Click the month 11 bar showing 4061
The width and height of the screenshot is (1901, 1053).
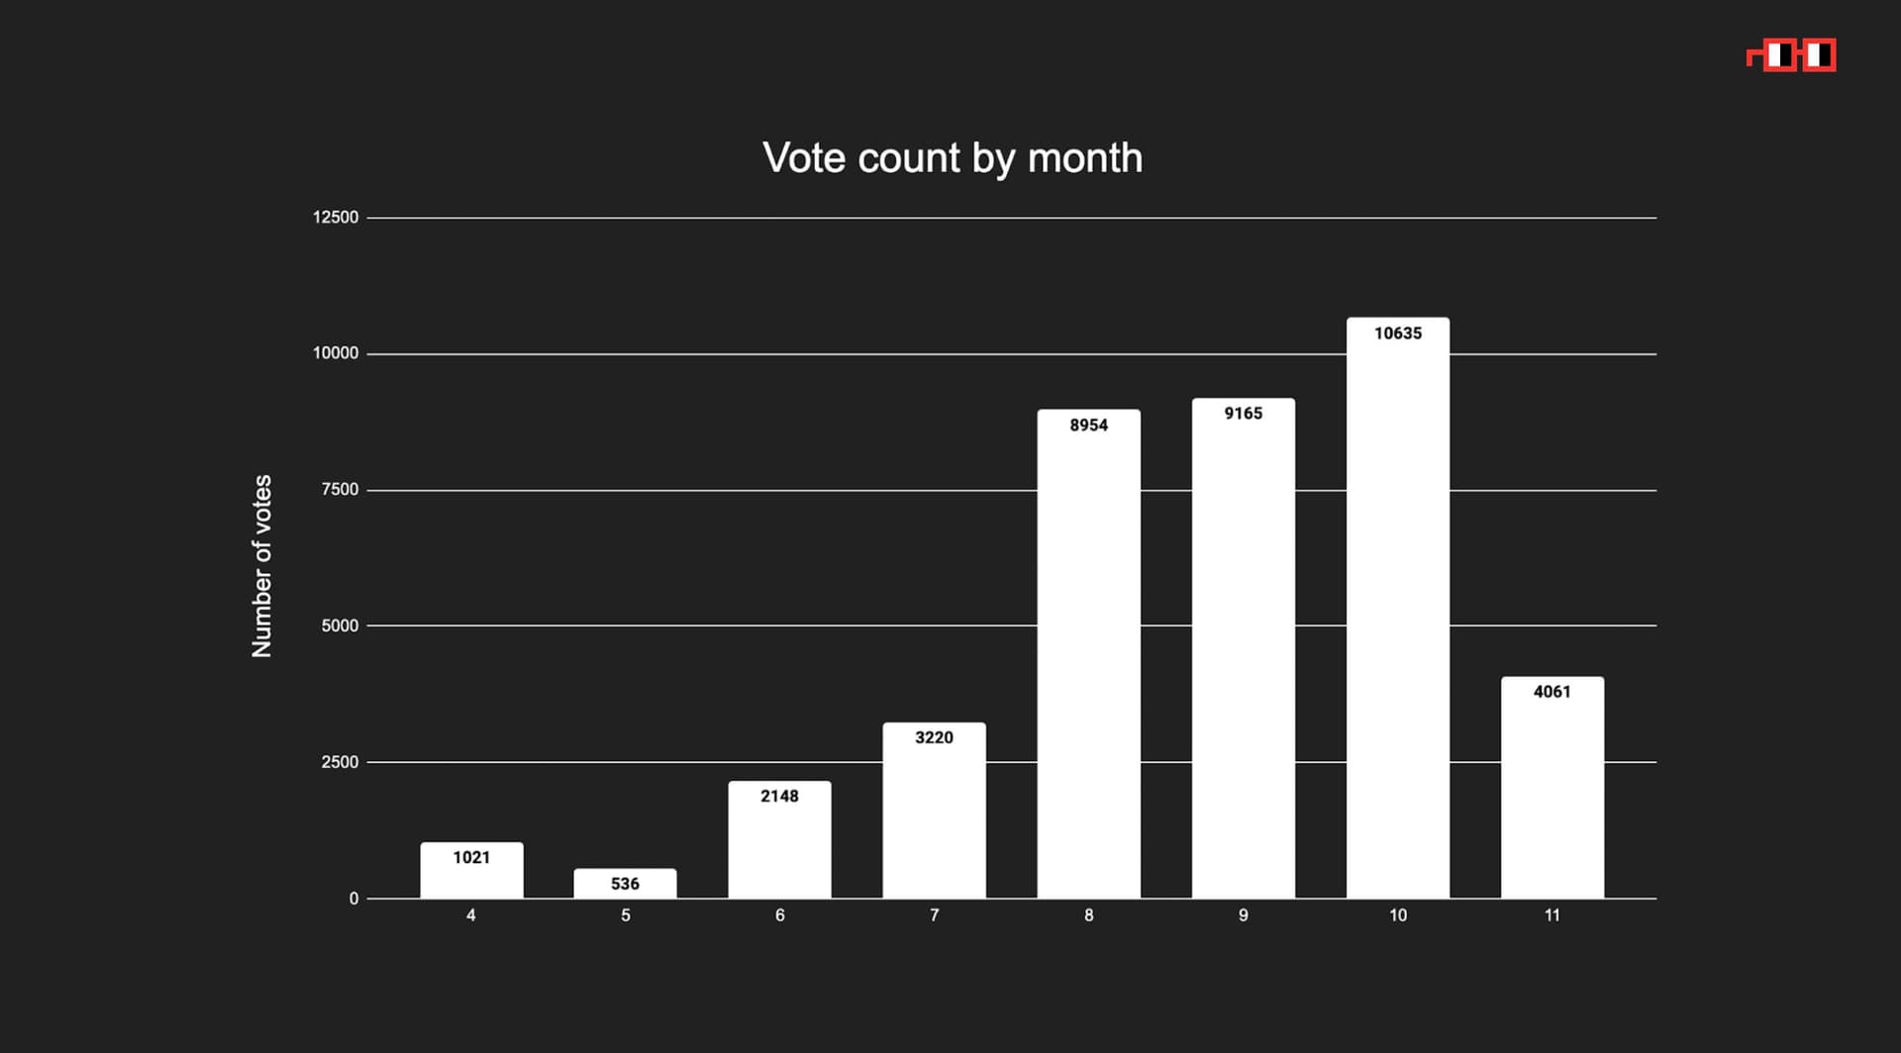coord(1551,789)
